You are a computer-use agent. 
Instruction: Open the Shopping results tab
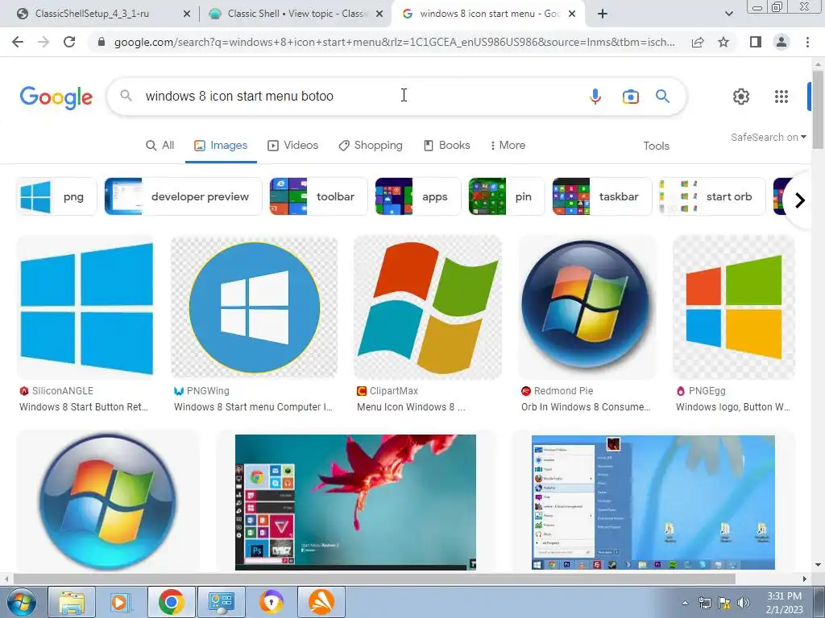371,146
